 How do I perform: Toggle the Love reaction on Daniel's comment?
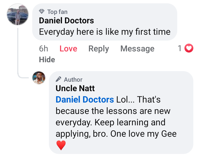pyautogui.click(x=68, y=49)
